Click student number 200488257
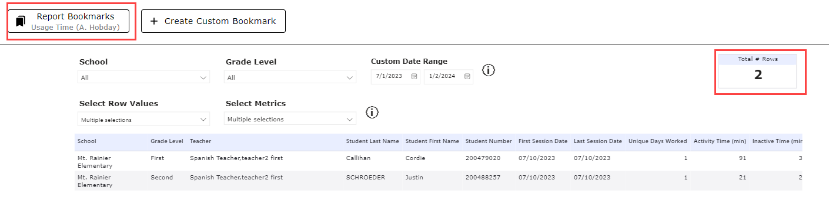 coord(483,178)
